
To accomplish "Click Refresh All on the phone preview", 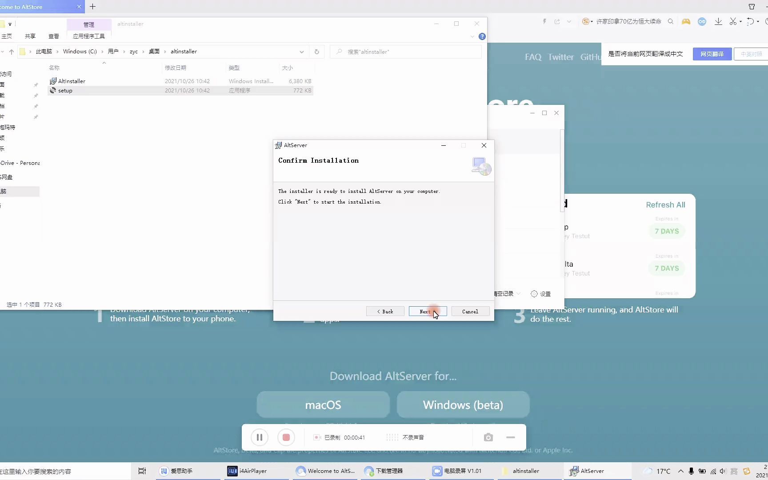I will 665,205.
